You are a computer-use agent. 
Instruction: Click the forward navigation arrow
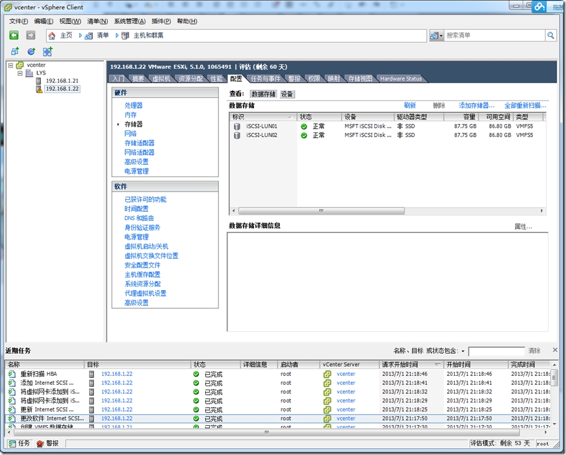tap(31, 35)
